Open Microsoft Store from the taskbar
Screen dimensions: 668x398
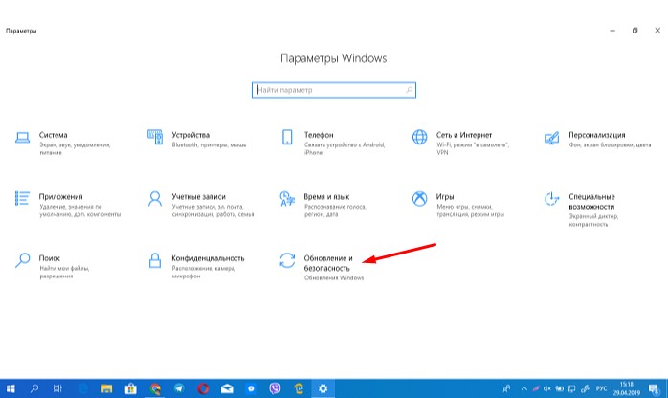tap(130, 388)
